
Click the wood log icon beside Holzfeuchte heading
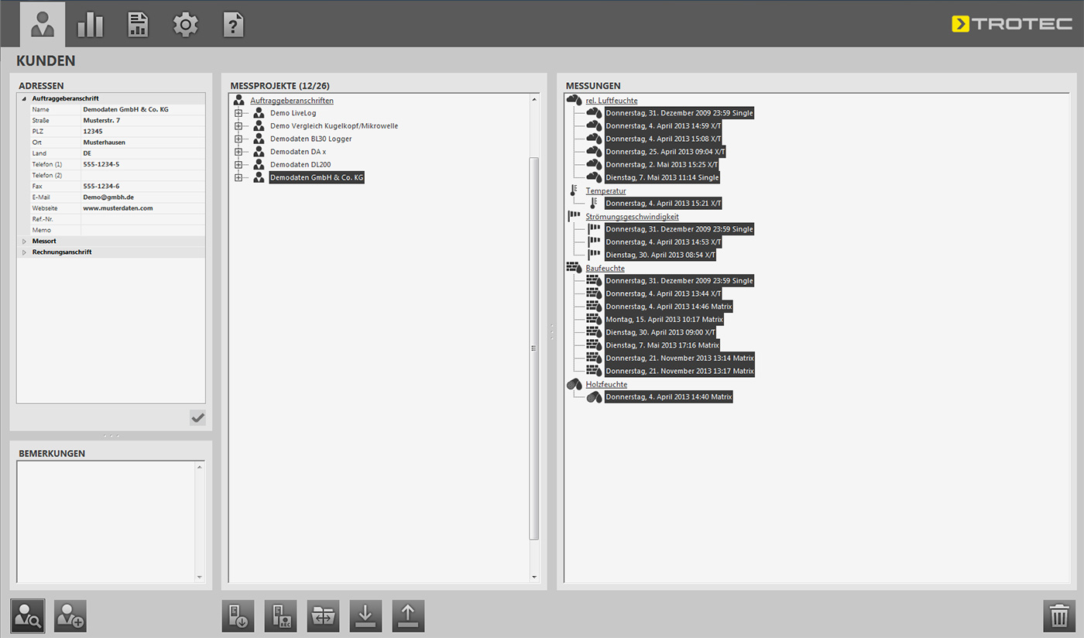pos(574,384)
